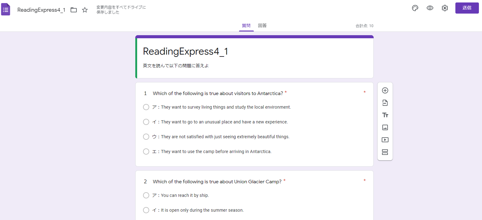Edit the form description 英文を読んで text
Viewport: 482px width, 220px height.
pyautogui.click(x=176, y=66)
